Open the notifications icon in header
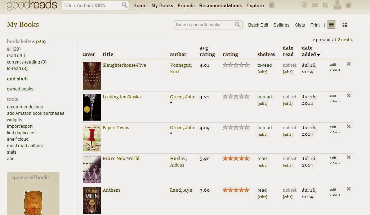This screenshot has height=215, width=370. (304, 4)
